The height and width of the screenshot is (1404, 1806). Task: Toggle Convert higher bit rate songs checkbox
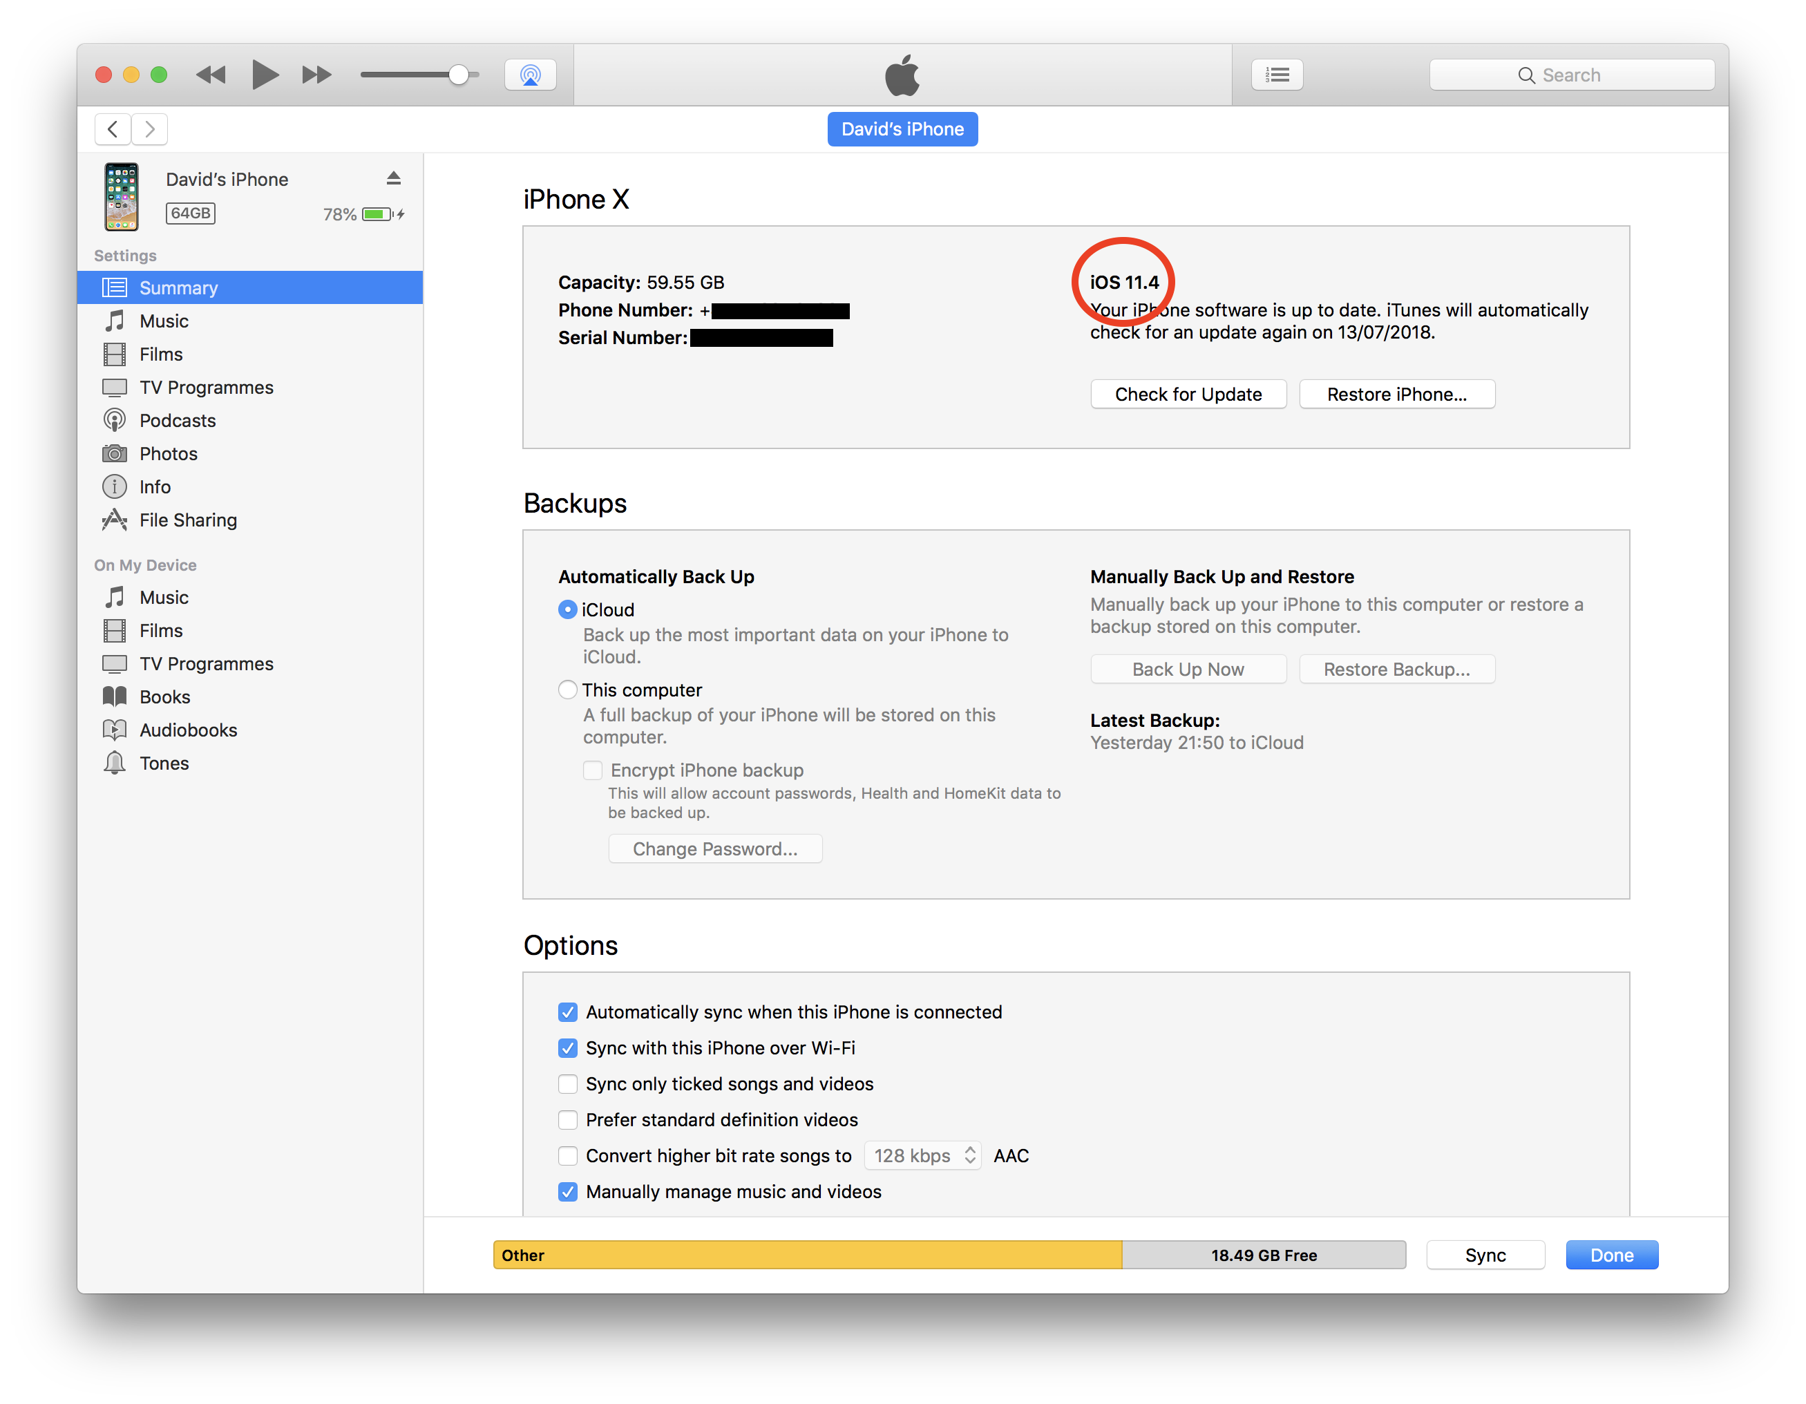coord(567,1156)
